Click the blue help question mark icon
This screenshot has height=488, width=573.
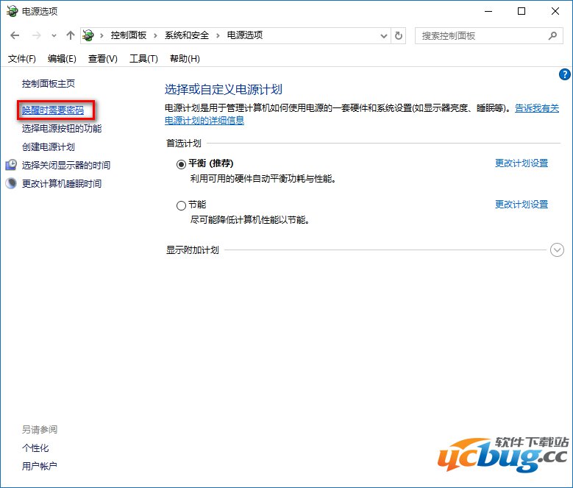565,74
